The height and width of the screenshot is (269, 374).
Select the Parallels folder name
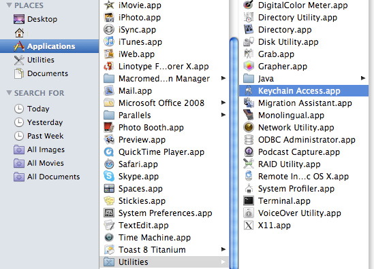(x=135, y=115)
